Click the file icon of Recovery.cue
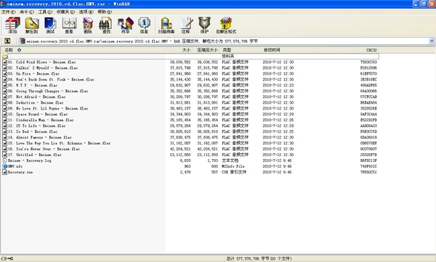Screen dimensions: 436x262 5,172
